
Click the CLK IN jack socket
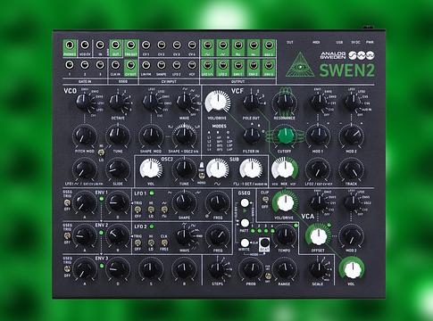tap(115, 65)
